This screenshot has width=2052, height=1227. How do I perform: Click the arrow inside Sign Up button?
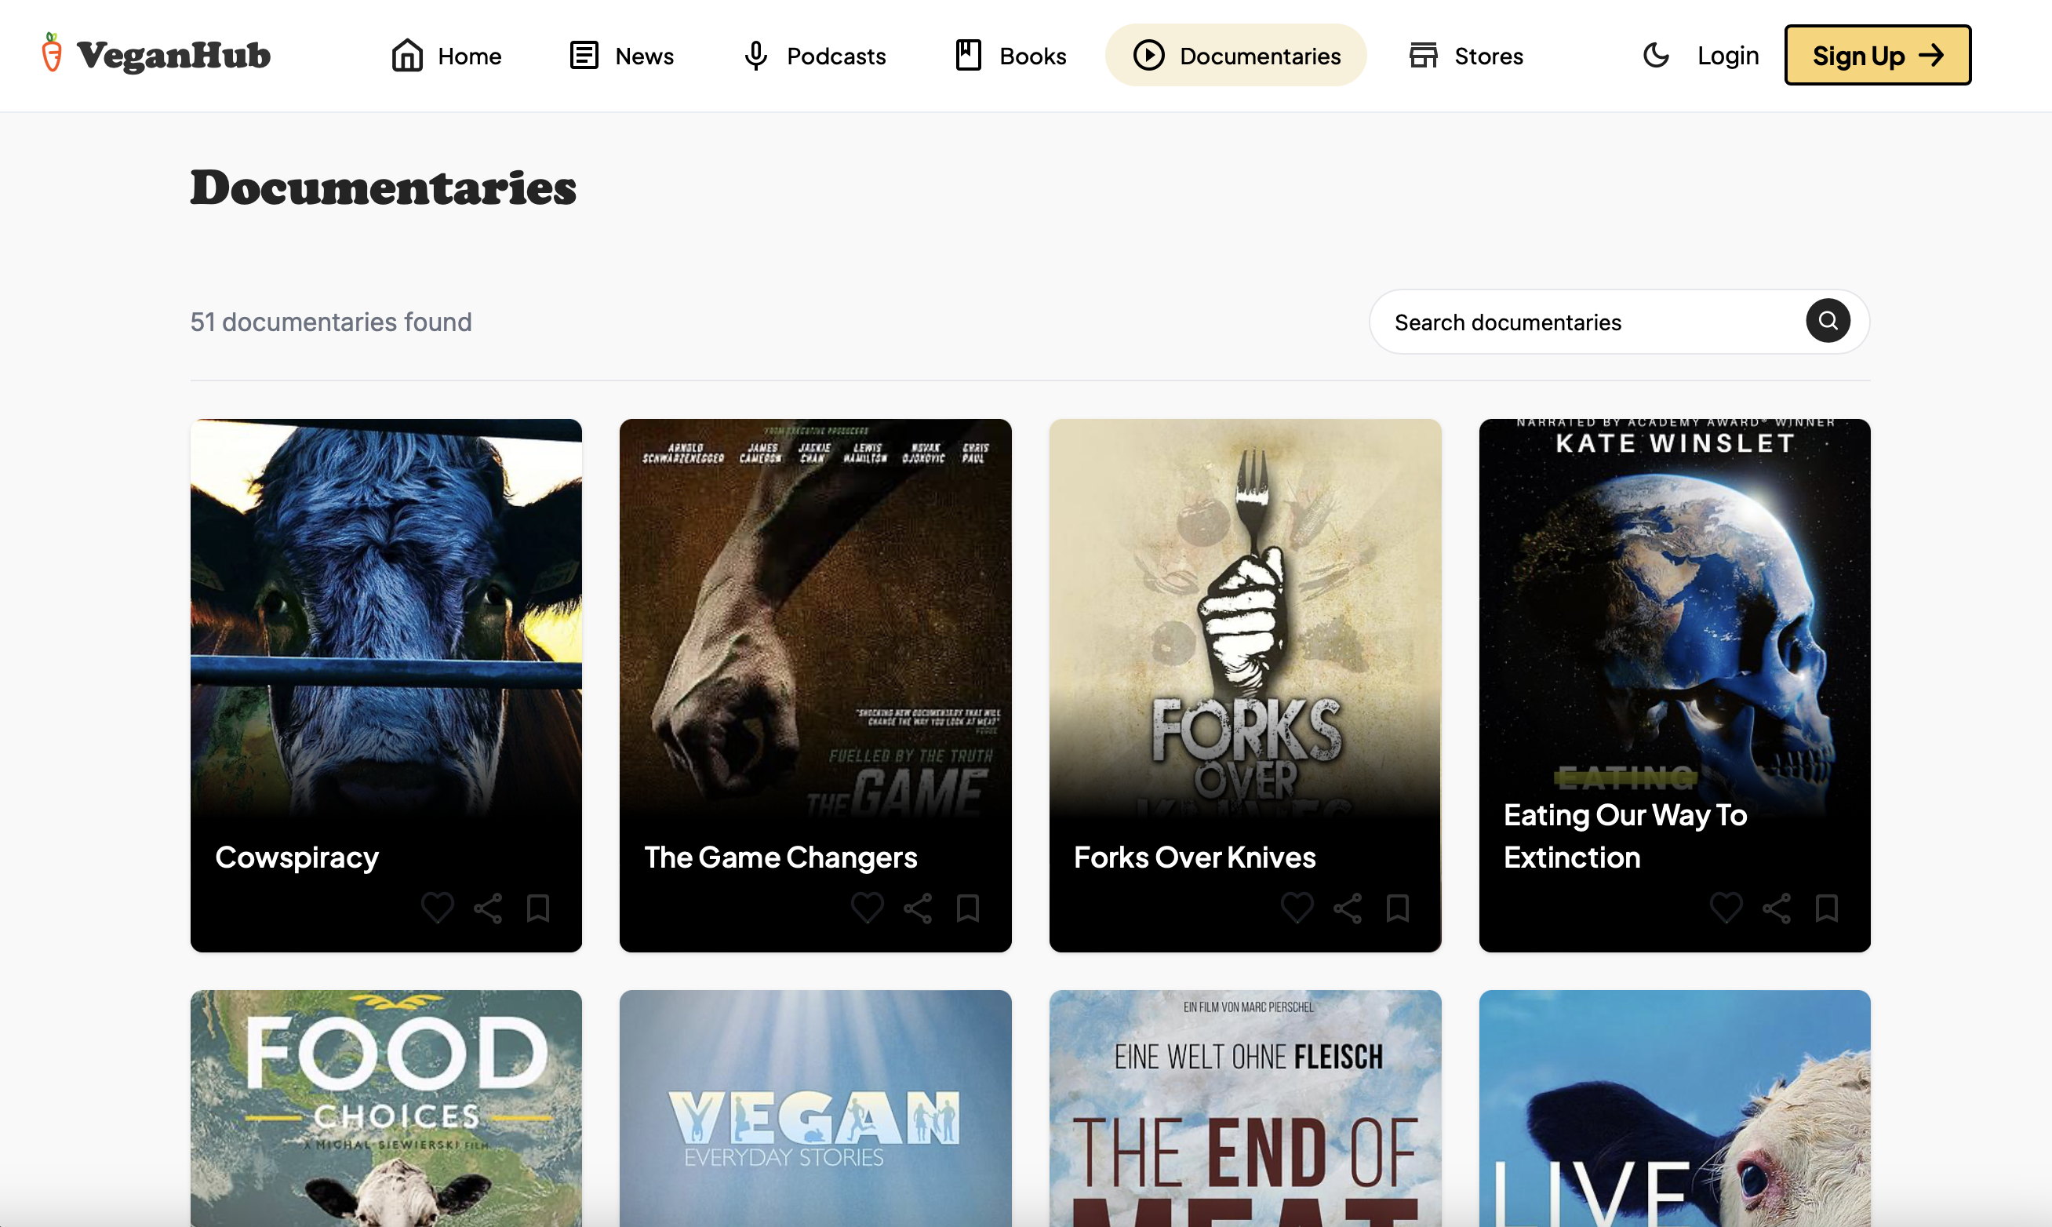point(1931,56)
